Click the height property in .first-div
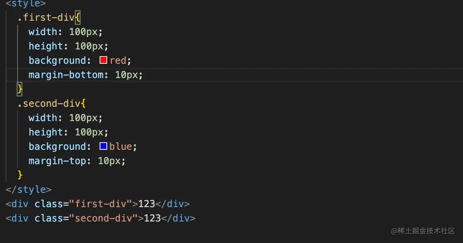 click(x=46, y=46)
